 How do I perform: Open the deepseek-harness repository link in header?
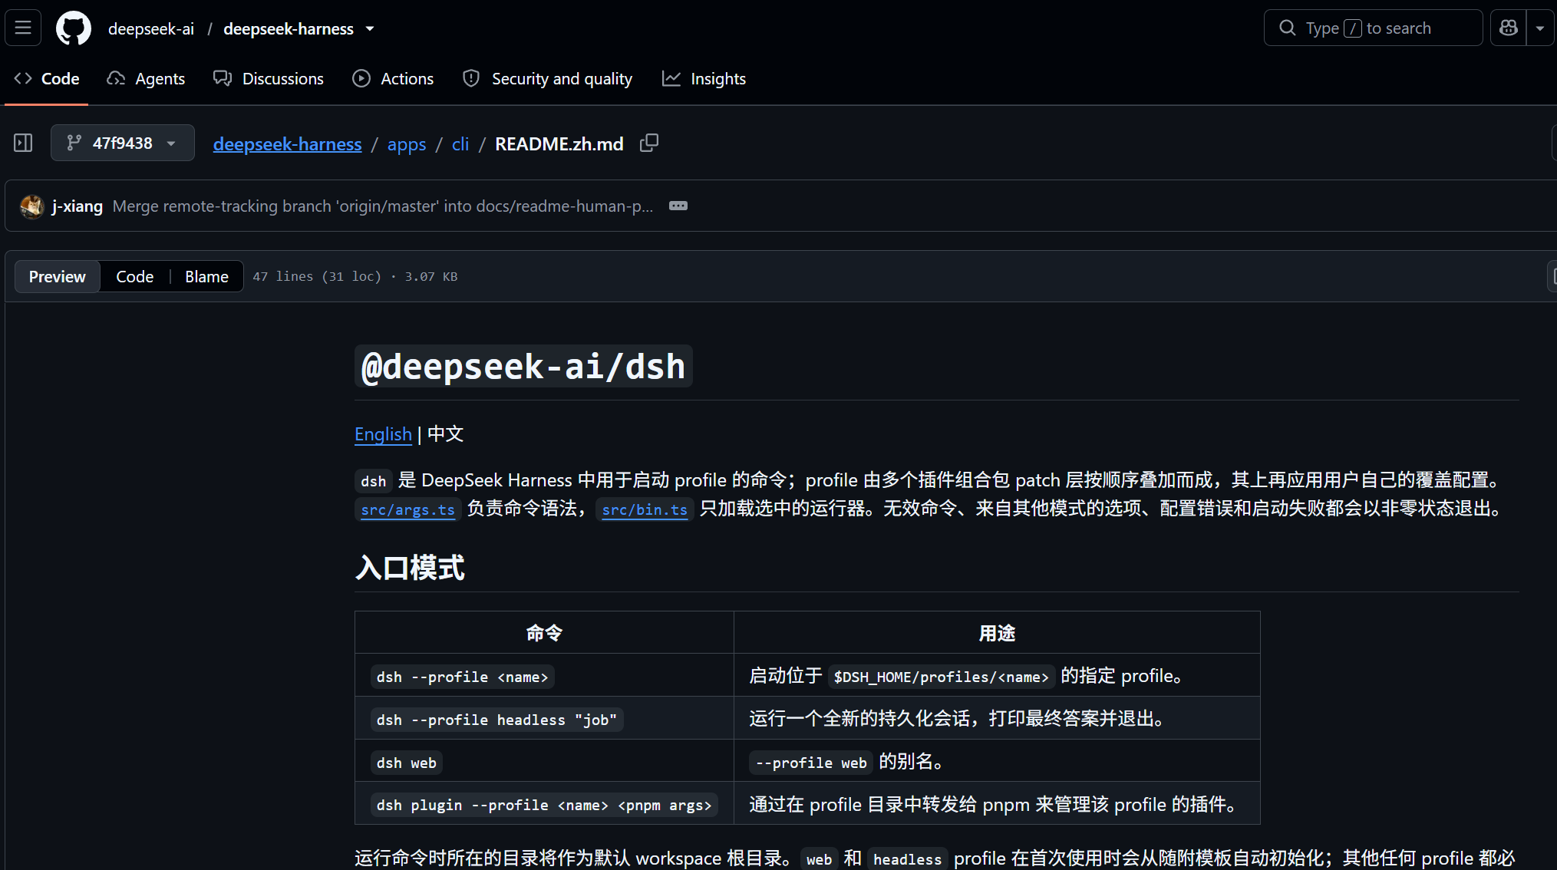click(289, 29)
